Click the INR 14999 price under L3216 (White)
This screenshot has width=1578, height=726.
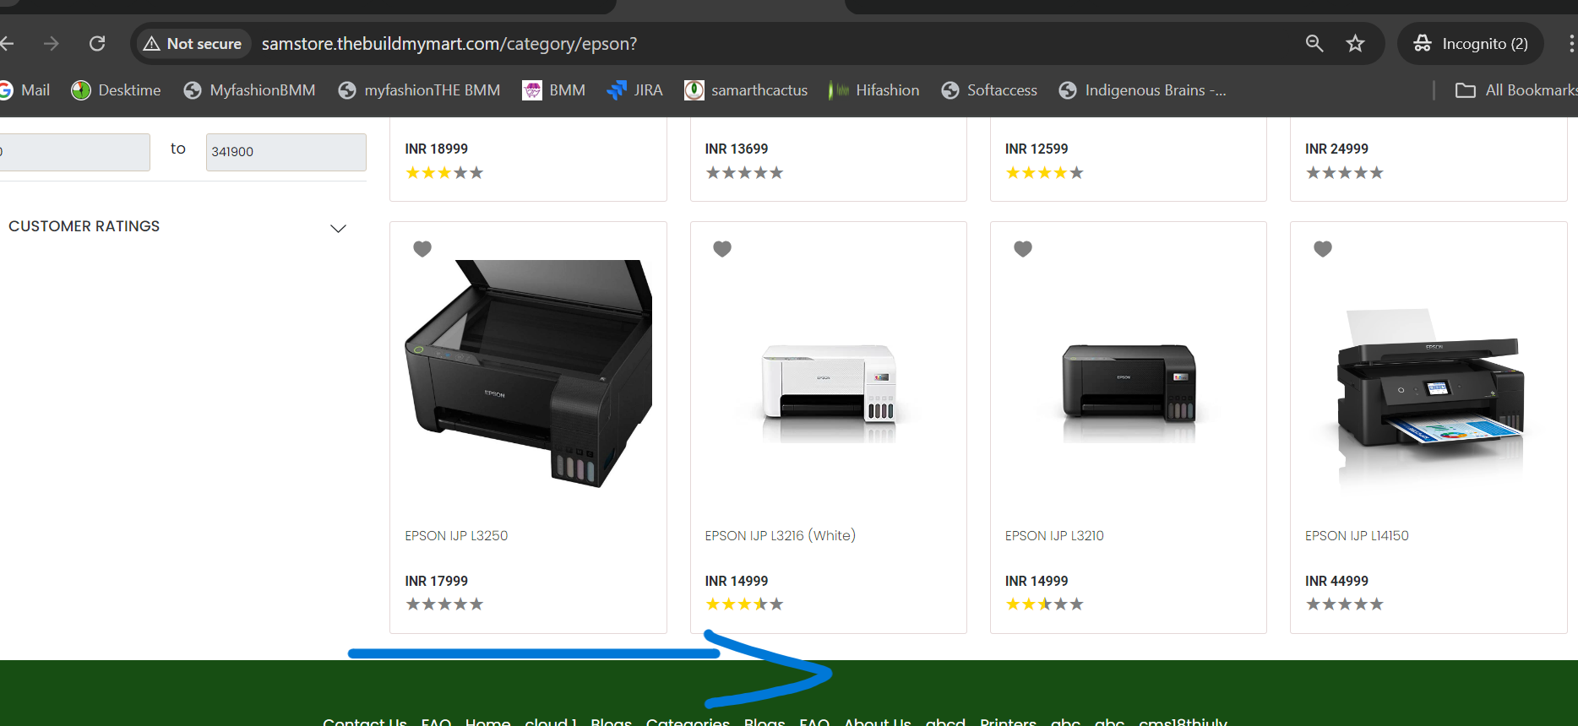pos(737,581)
